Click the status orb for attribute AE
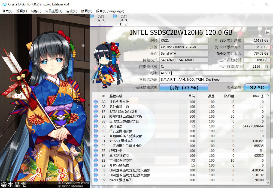This screenshot has height=188, width=273. 96,106
